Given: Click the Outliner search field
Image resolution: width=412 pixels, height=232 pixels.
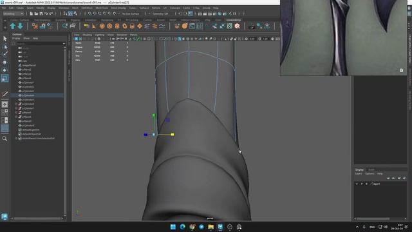Looking at the screenshot, I should coord(39,44).
